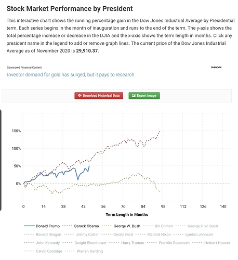The width and height of the screenshot is (238, 260).
Task: Click the blue Trump line color swatch
Action: (x=29, y=226)
